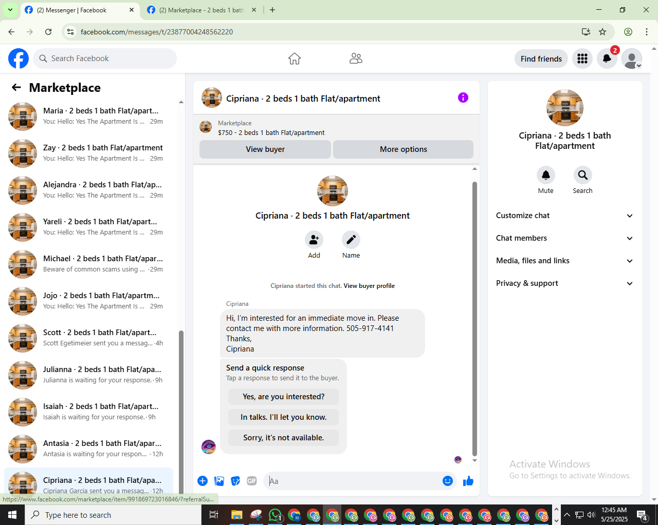Open Chrome profile icon

(x=628, y=32)
